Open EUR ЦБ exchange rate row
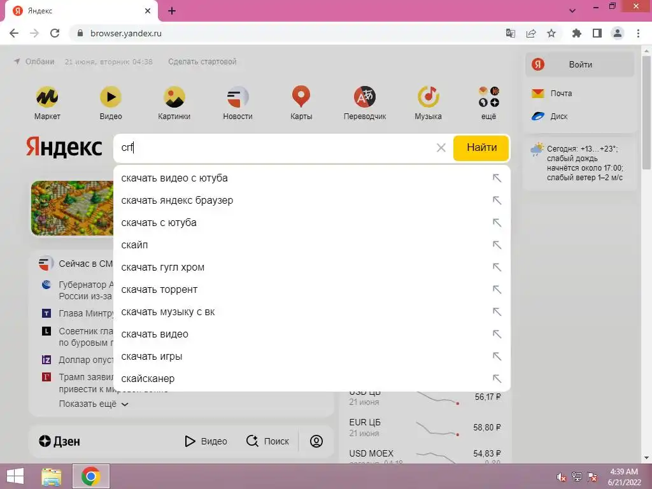This screenshot has height=489, width=652. tap(425, 427)
